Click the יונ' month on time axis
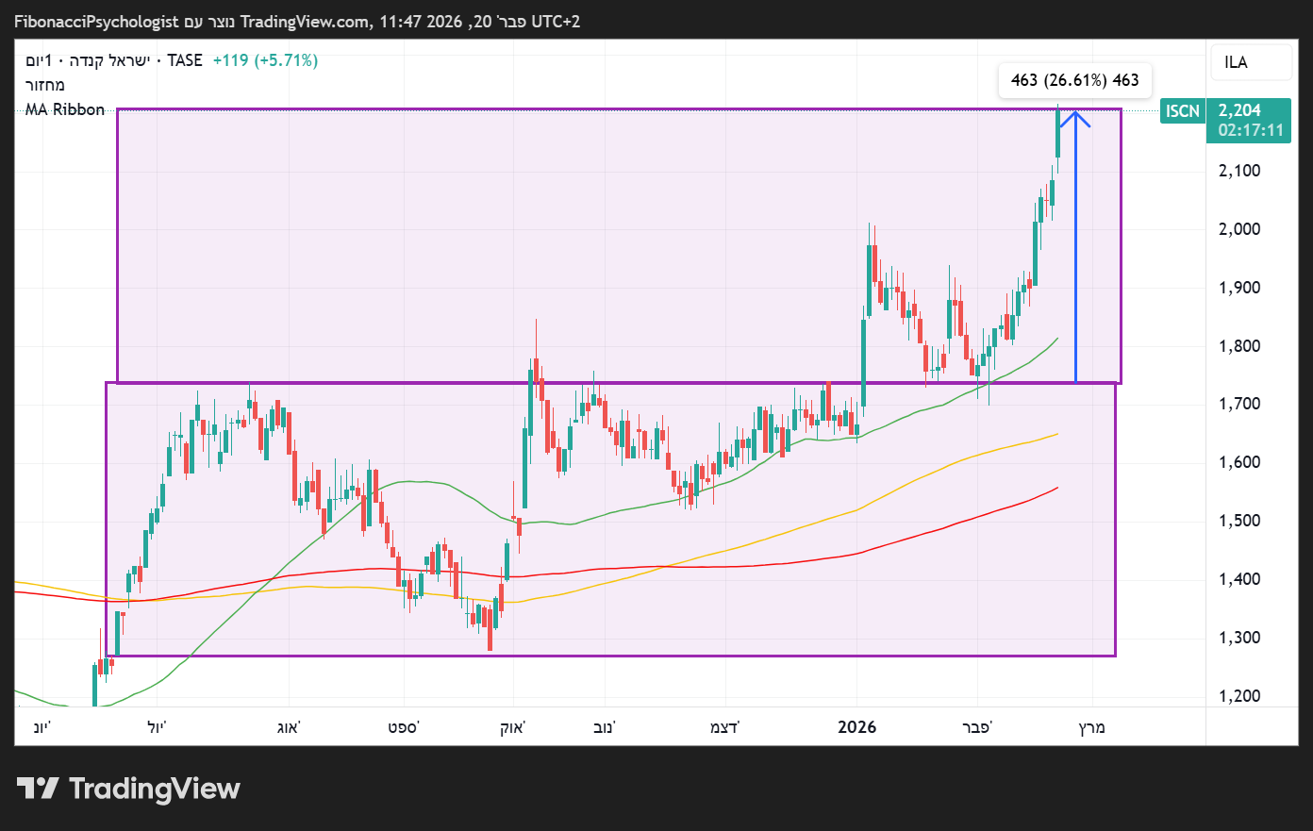The height and width of the screenshot is (831, 1313). pos(42,727)
